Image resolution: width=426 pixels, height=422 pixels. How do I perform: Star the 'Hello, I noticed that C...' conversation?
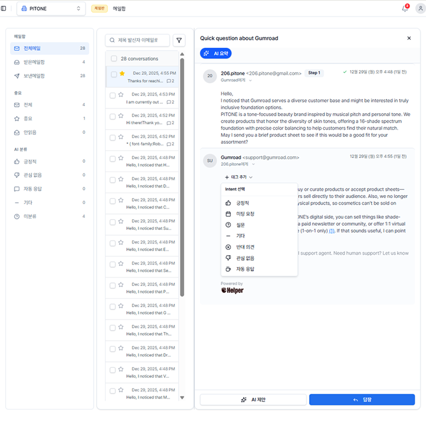(121, 200)
